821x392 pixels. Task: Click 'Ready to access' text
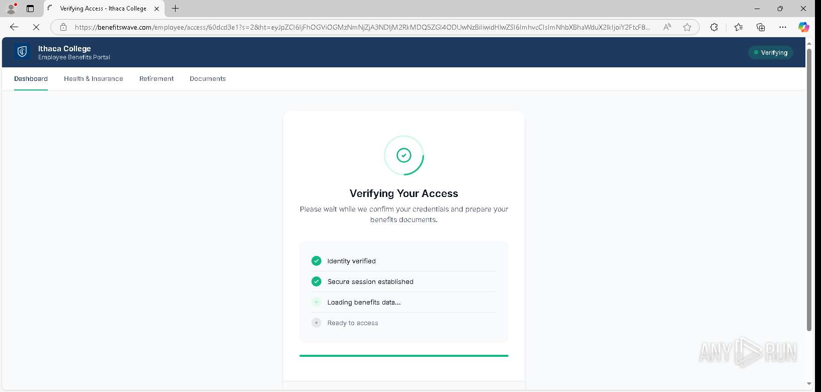(x=353, y=323)
